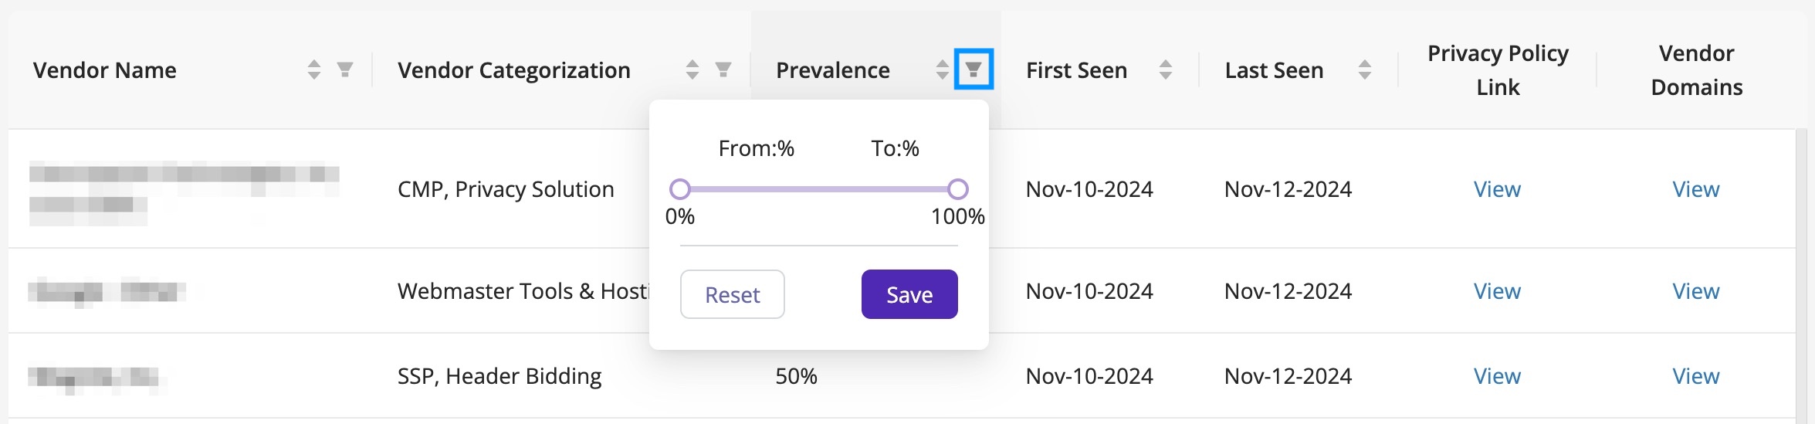Sort by Prevalence using sort arrows

pos(942,70)
